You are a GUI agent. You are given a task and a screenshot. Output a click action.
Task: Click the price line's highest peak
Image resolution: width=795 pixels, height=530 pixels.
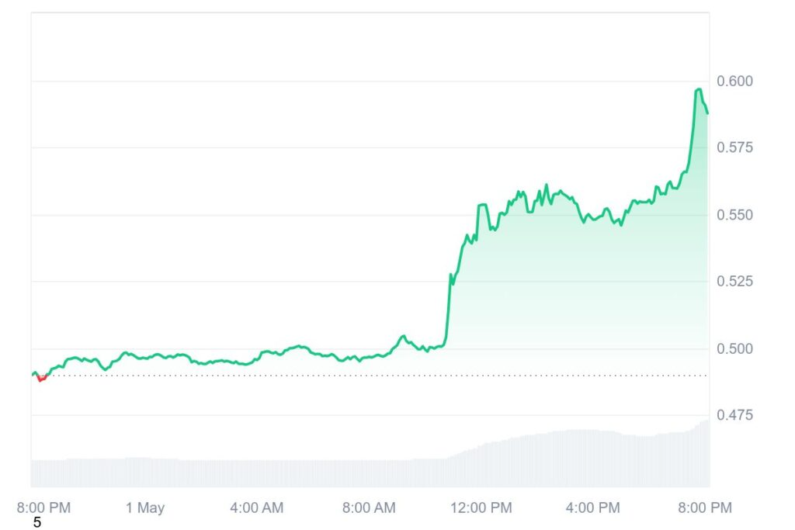[699, 90]
